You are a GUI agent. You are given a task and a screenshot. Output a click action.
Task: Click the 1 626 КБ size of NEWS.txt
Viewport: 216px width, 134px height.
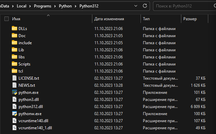tap(198, 85)
